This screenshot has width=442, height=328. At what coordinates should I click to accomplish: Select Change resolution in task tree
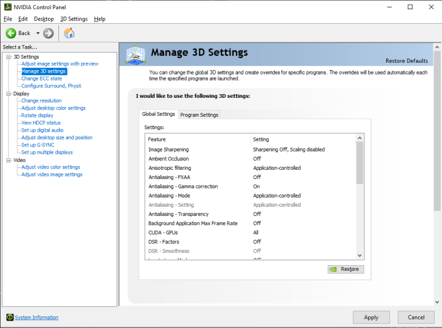41,101
